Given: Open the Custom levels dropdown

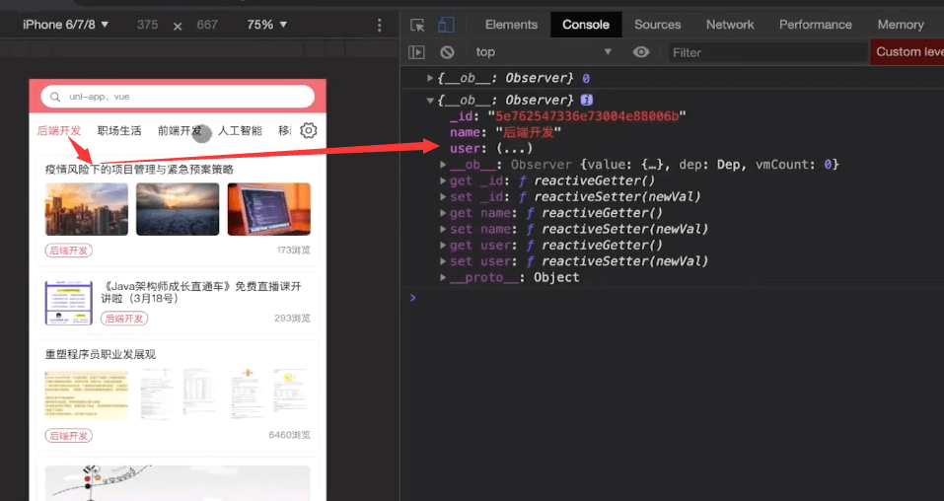Looking at the screenshot, I should [909, 52].
